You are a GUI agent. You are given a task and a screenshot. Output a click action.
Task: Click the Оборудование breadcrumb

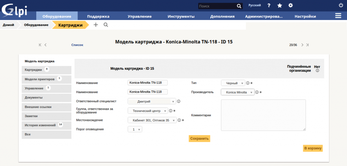[x=36, y=25]
